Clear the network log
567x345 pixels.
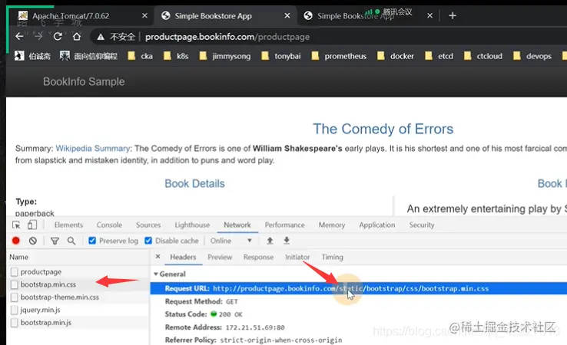click(33, 241)
